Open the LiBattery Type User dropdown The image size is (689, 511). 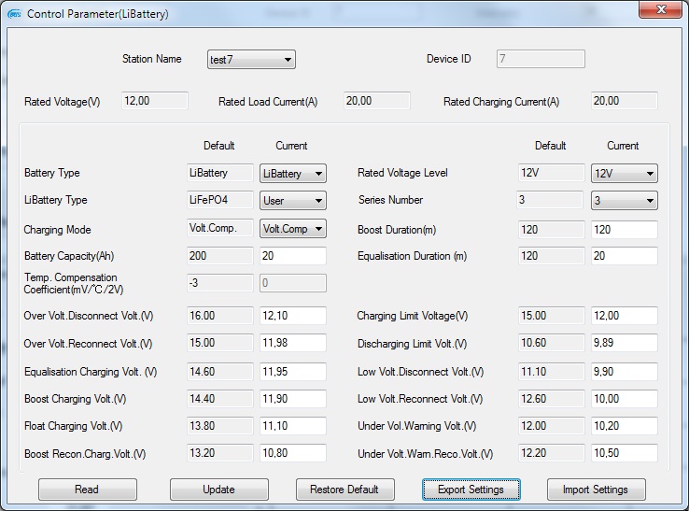[292, 201]
